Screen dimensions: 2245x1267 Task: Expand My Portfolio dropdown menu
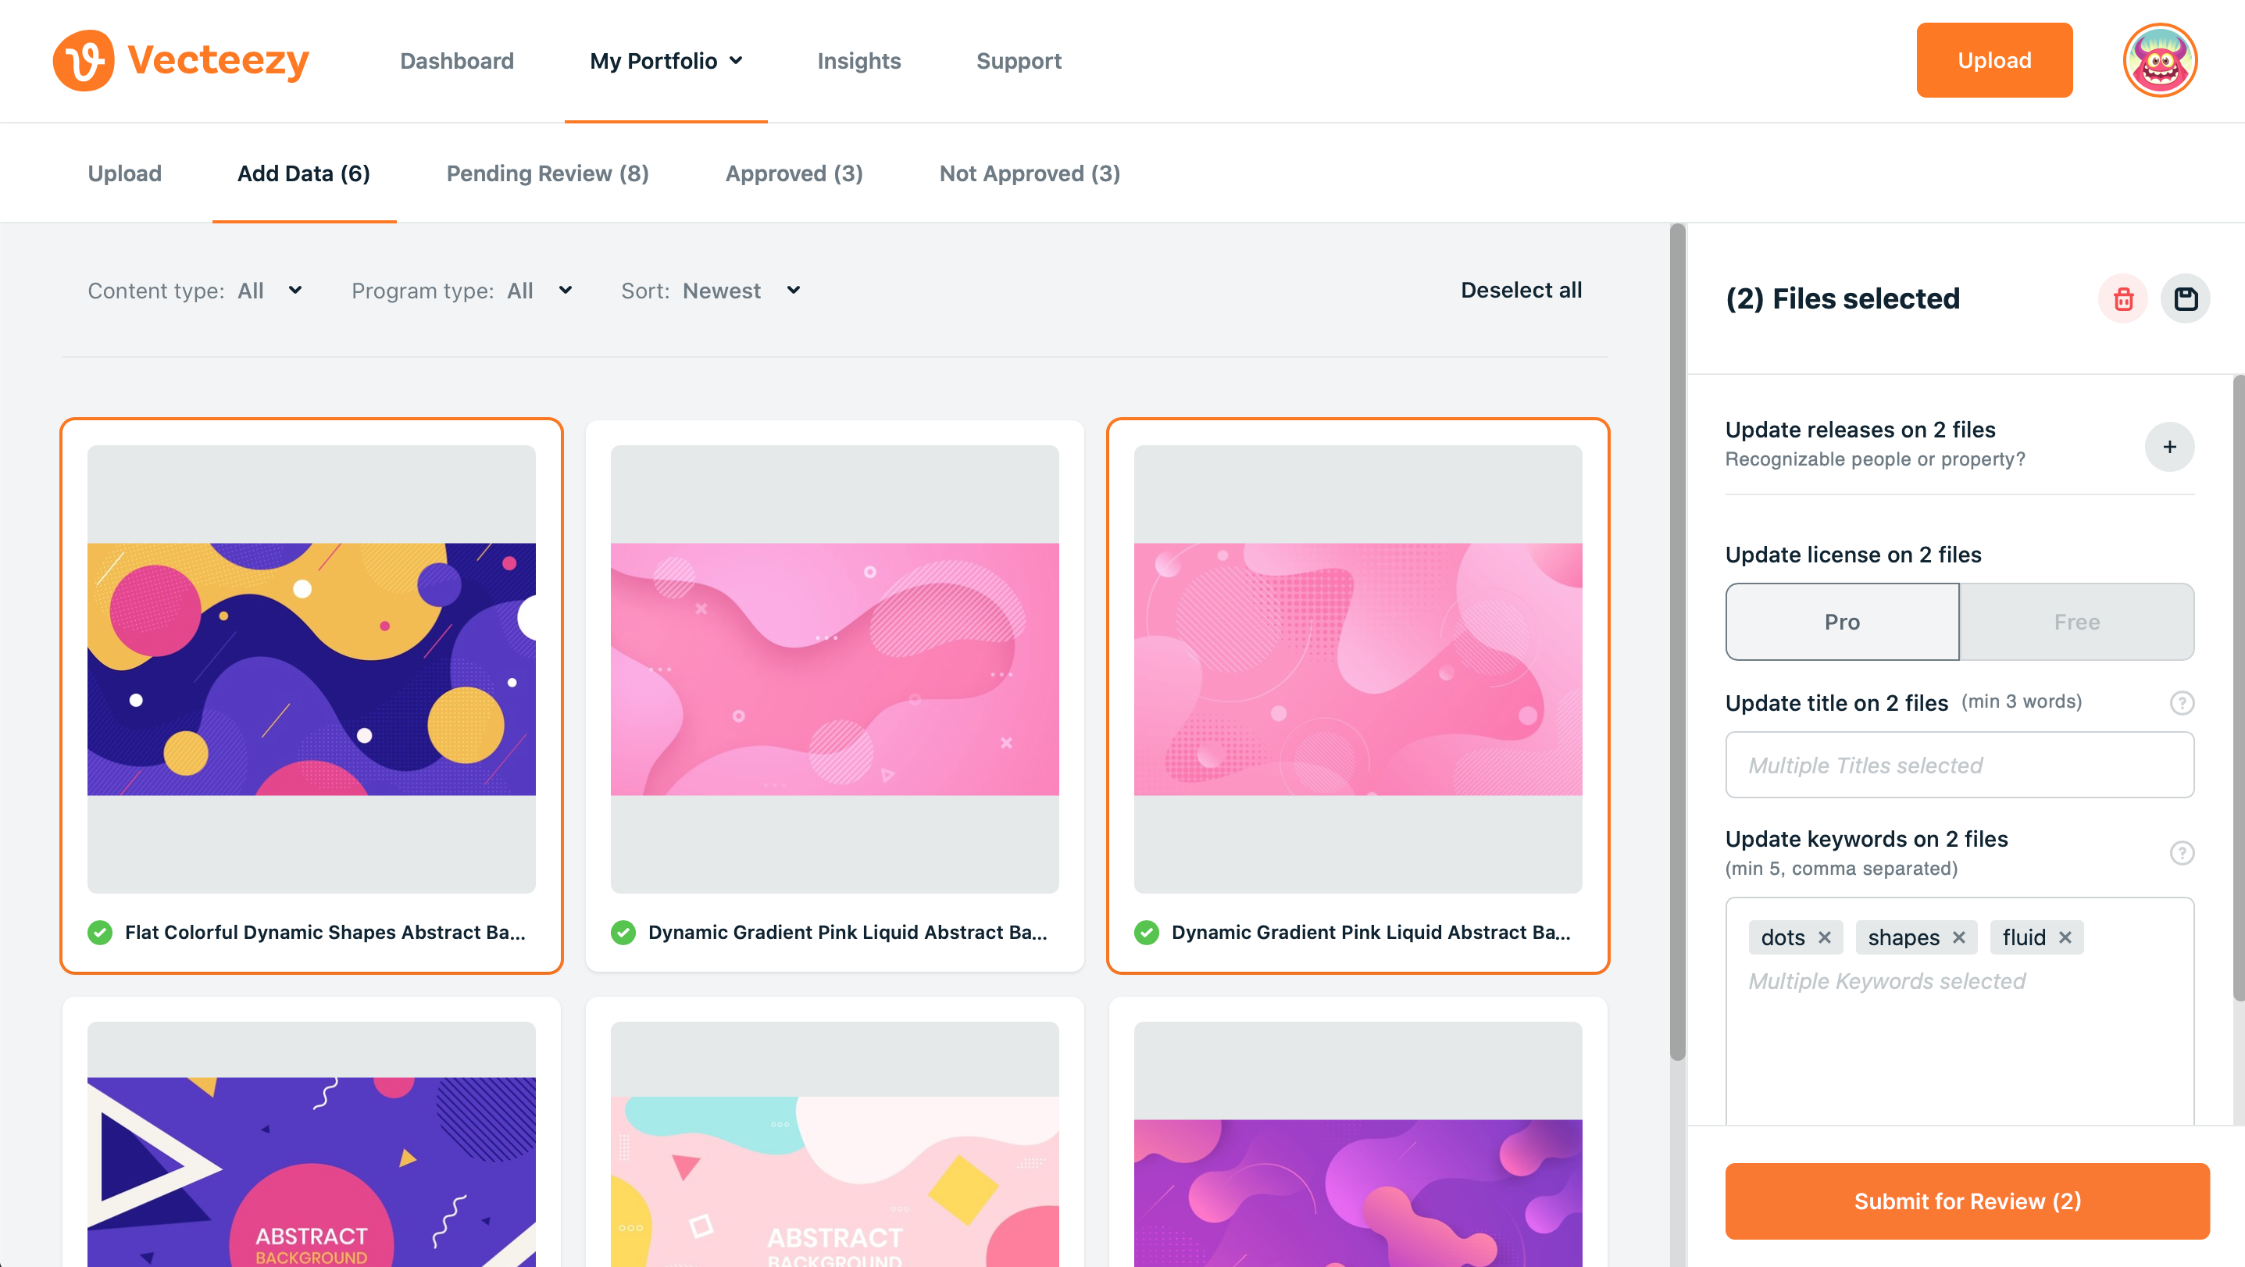(666, 60)
